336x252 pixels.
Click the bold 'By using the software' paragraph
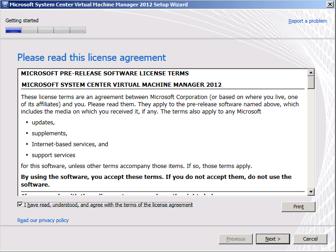[156, 181]
